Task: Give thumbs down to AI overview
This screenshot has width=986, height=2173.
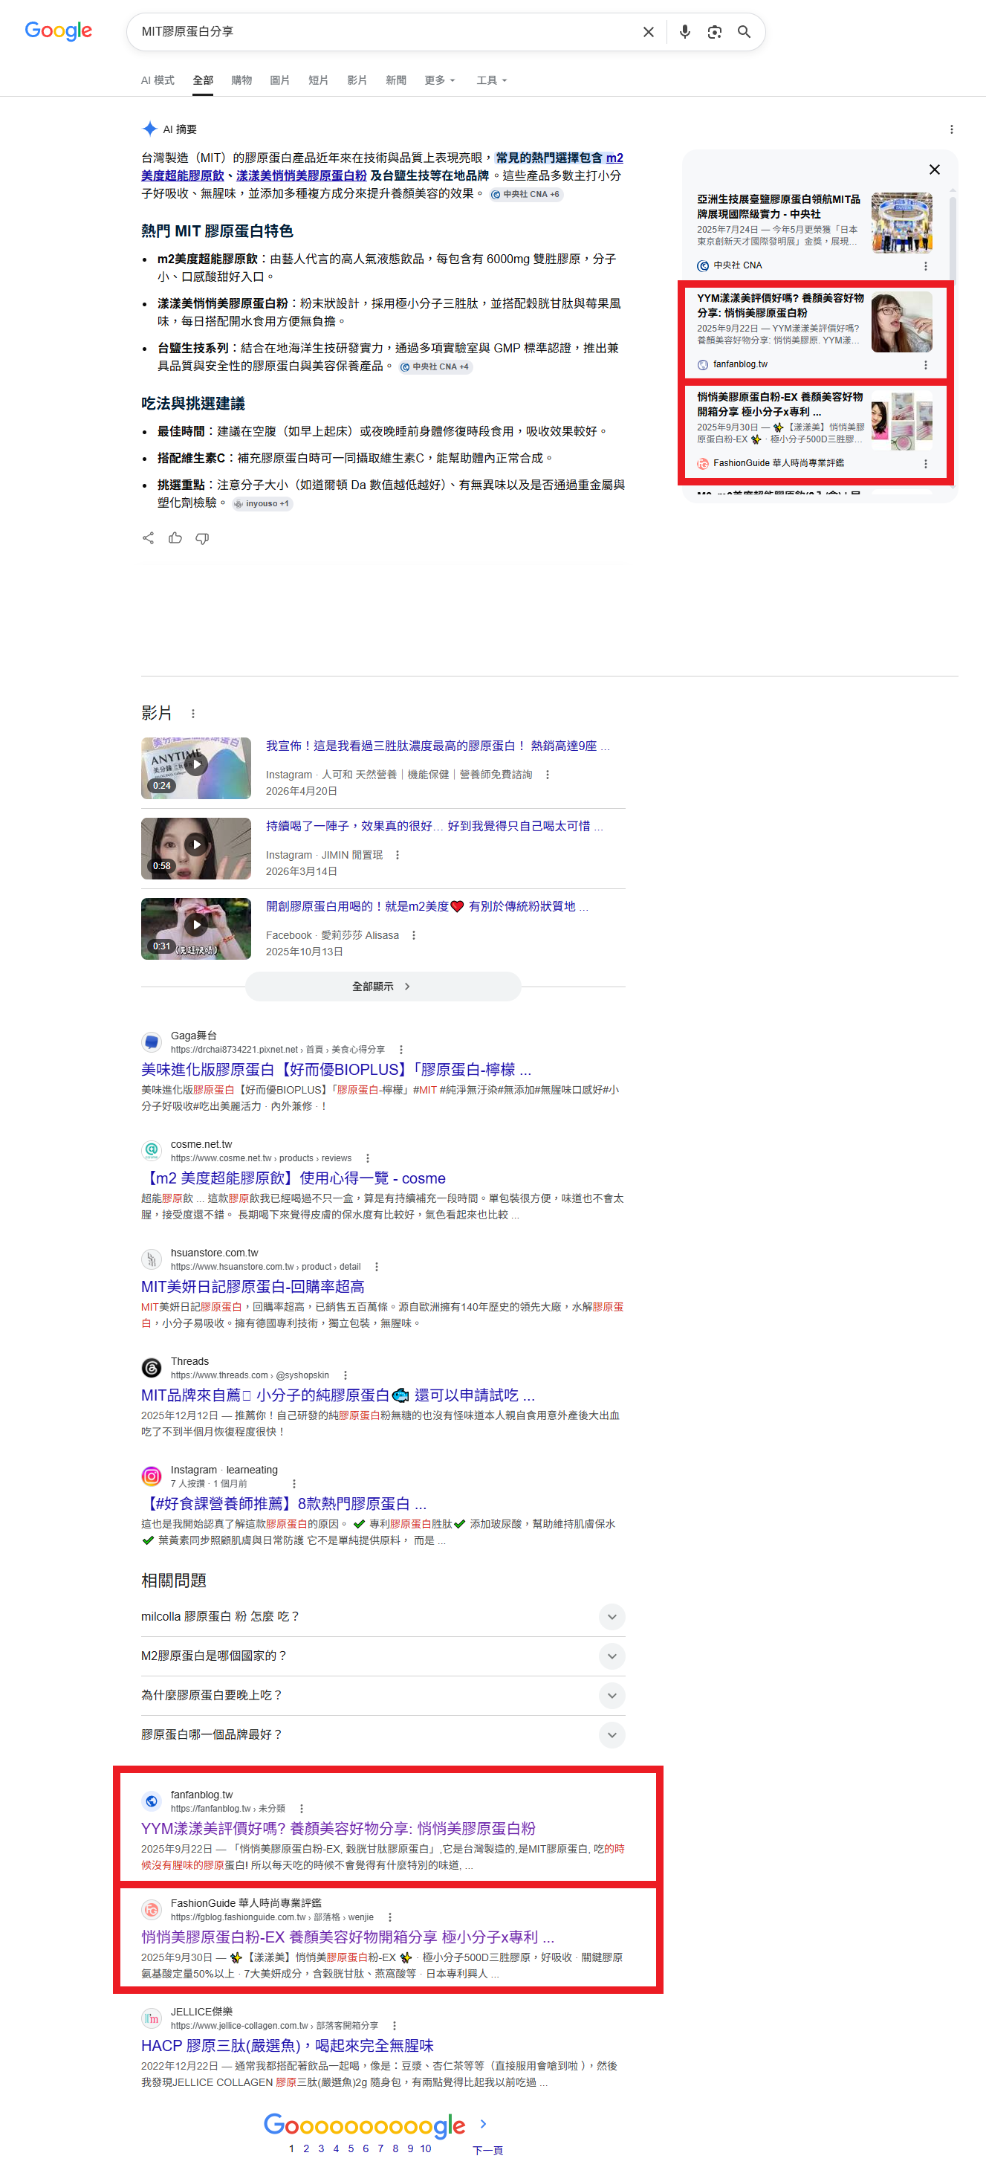Action: 202,538
